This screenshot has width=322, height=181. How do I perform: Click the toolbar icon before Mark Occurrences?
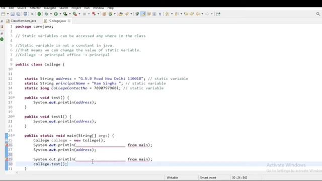tap(137, 14)
